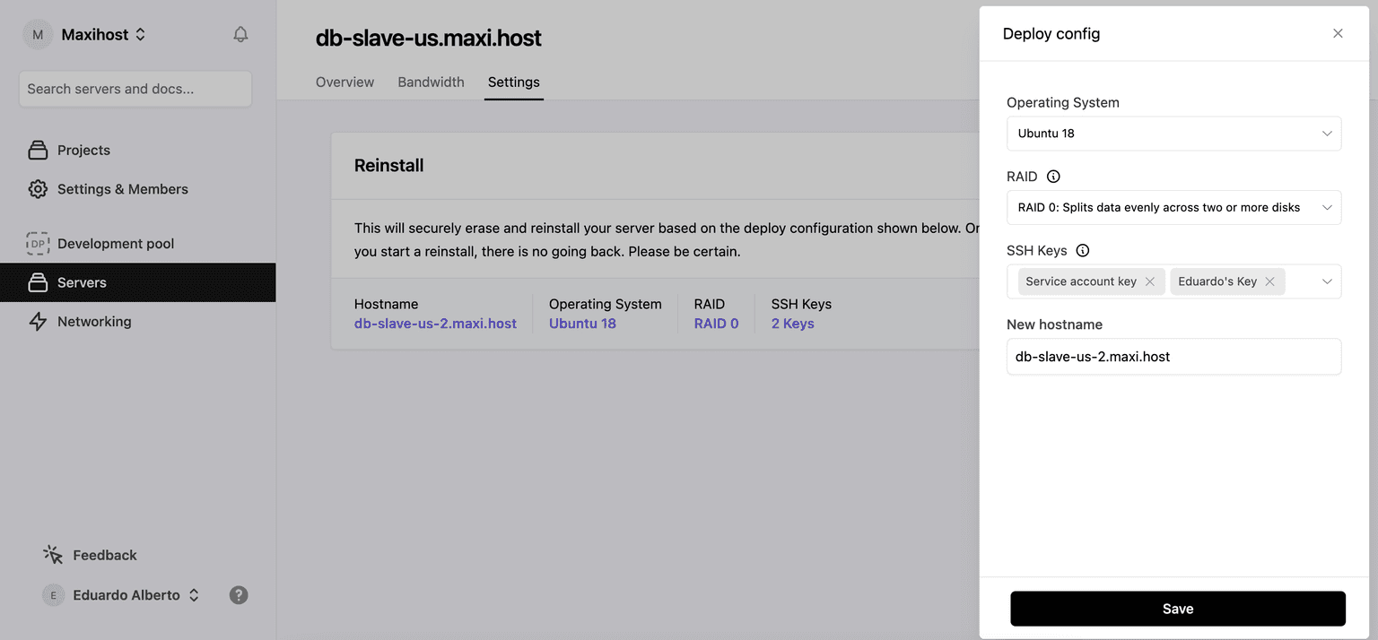1378x640 pixels.
Task: Click the SSH Keys info icon
Action: (1082, 251)
